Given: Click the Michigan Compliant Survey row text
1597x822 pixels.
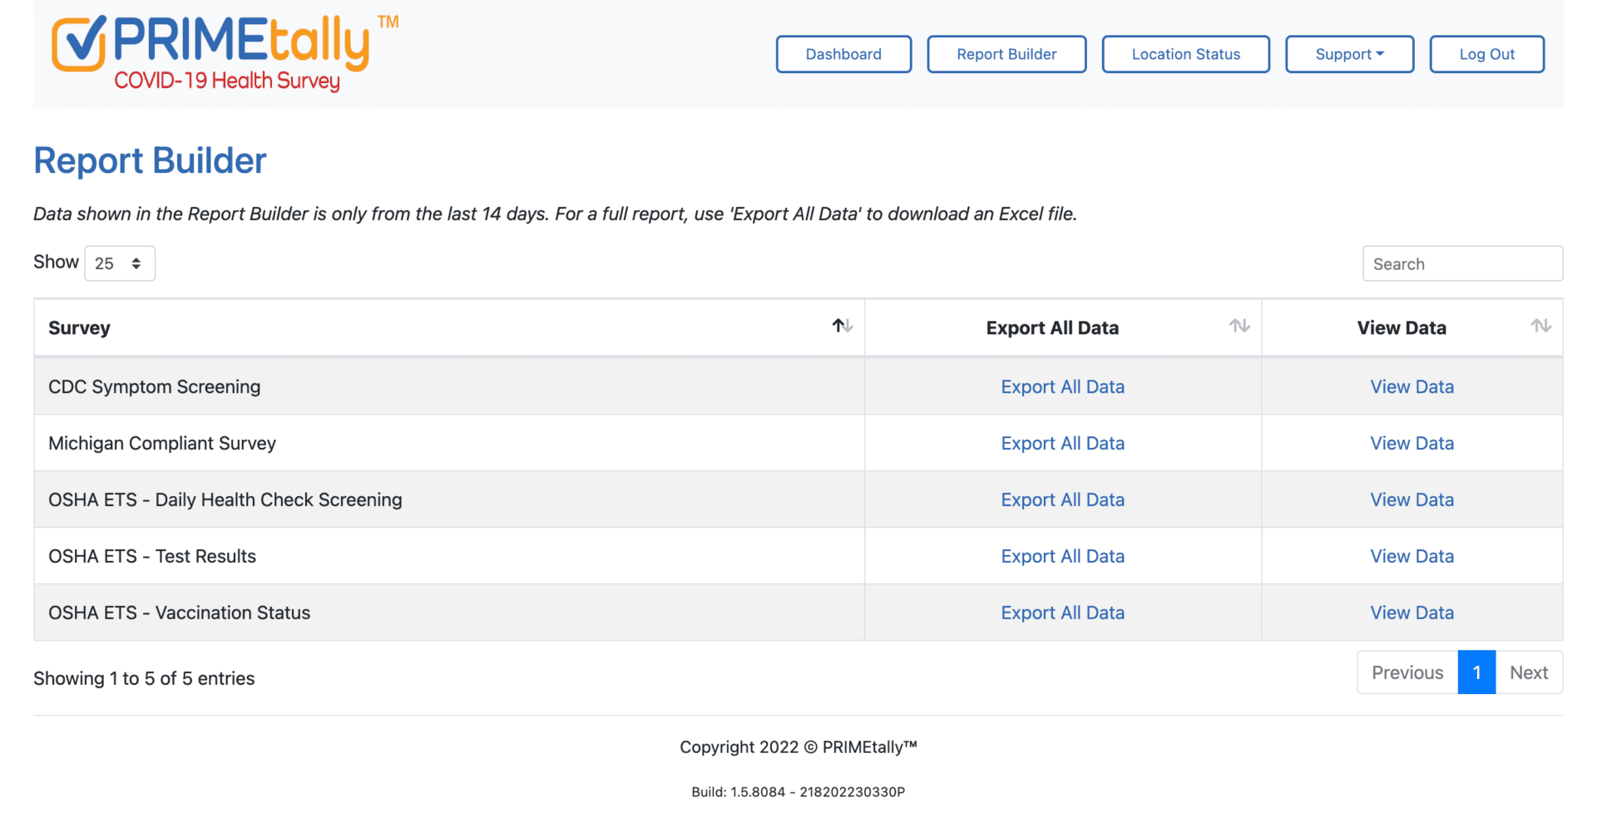Looking at the screenshot, I should [x=162, y=443].
